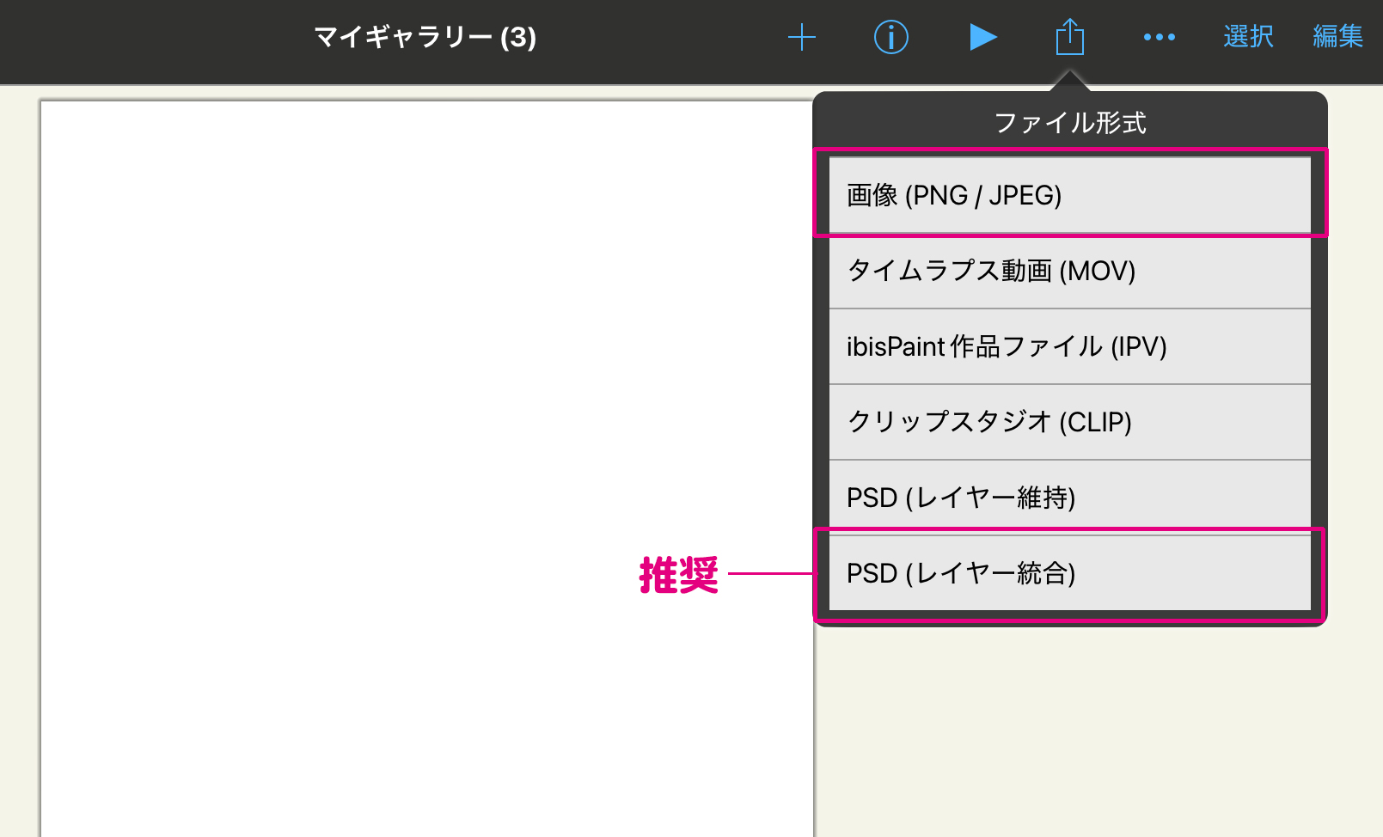
Task: Create a new artwork with the plus icon
Action: [801, 37]
